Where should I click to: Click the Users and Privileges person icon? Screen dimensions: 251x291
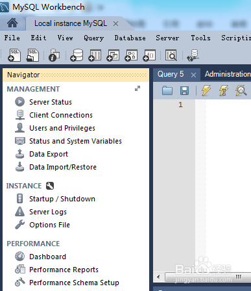(x=19, y=128)
